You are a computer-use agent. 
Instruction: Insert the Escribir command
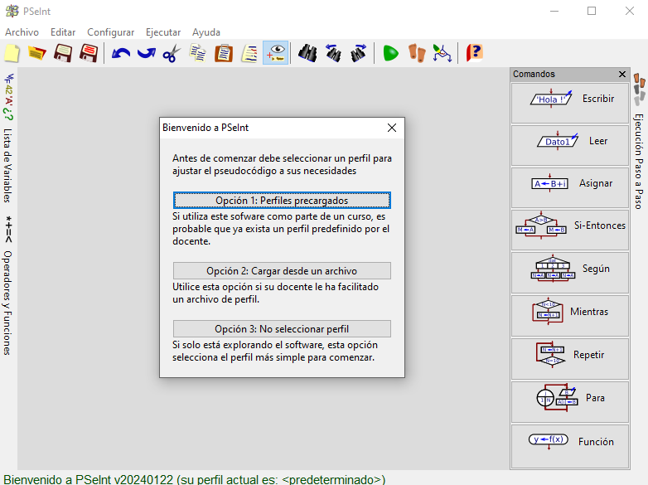point(570,103)
